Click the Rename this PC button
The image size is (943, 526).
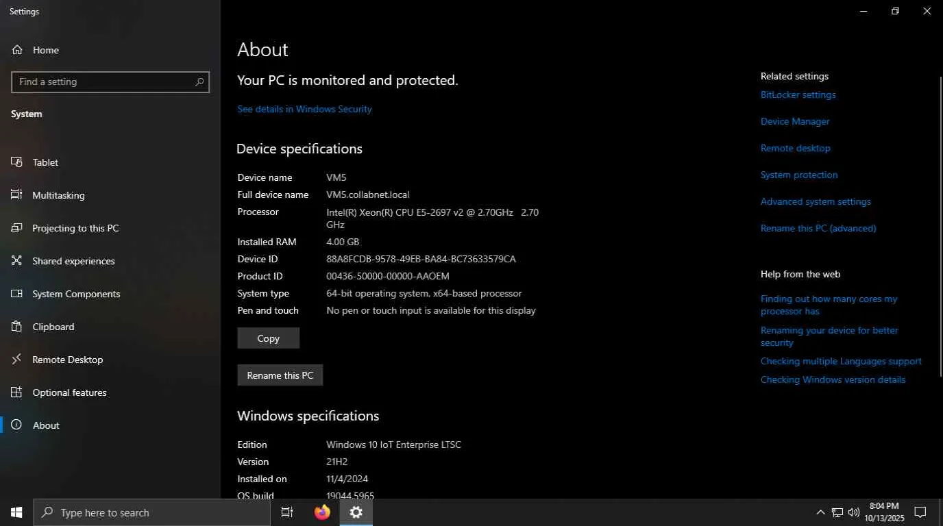coord(280,375)
